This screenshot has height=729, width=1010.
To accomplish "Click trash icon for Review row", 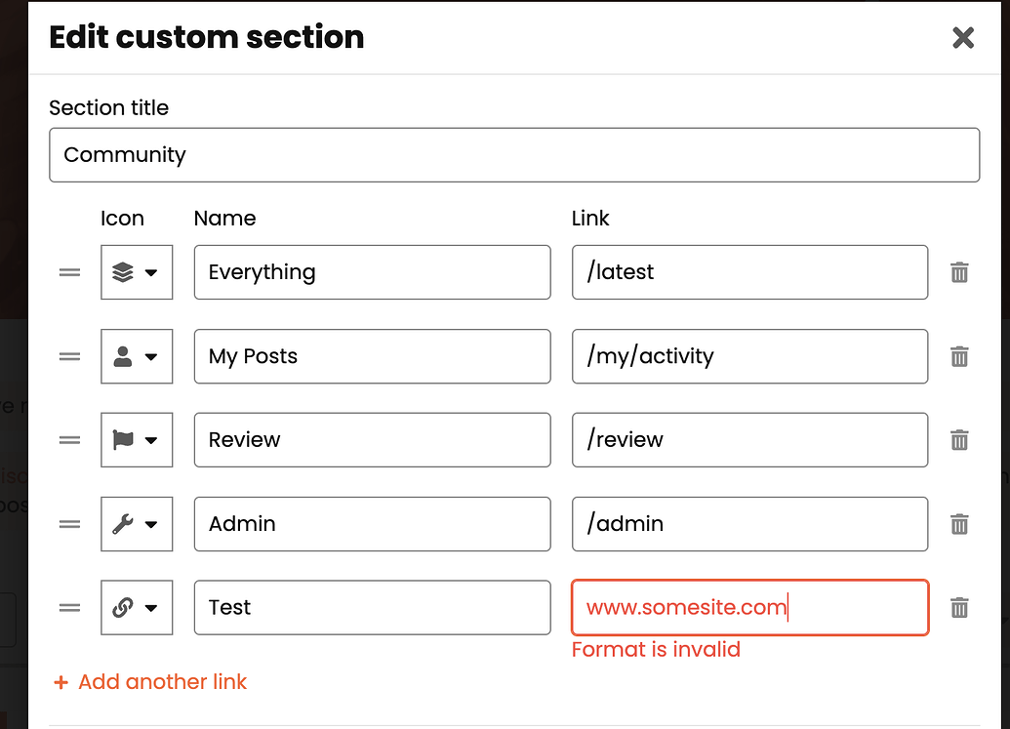I will [959, 440].
